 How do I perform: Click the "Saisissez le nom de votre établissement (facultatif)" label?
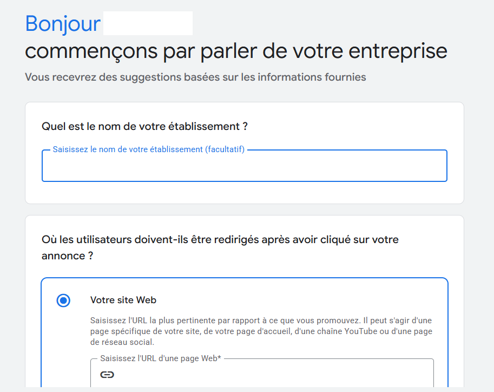tap(148, 149)
